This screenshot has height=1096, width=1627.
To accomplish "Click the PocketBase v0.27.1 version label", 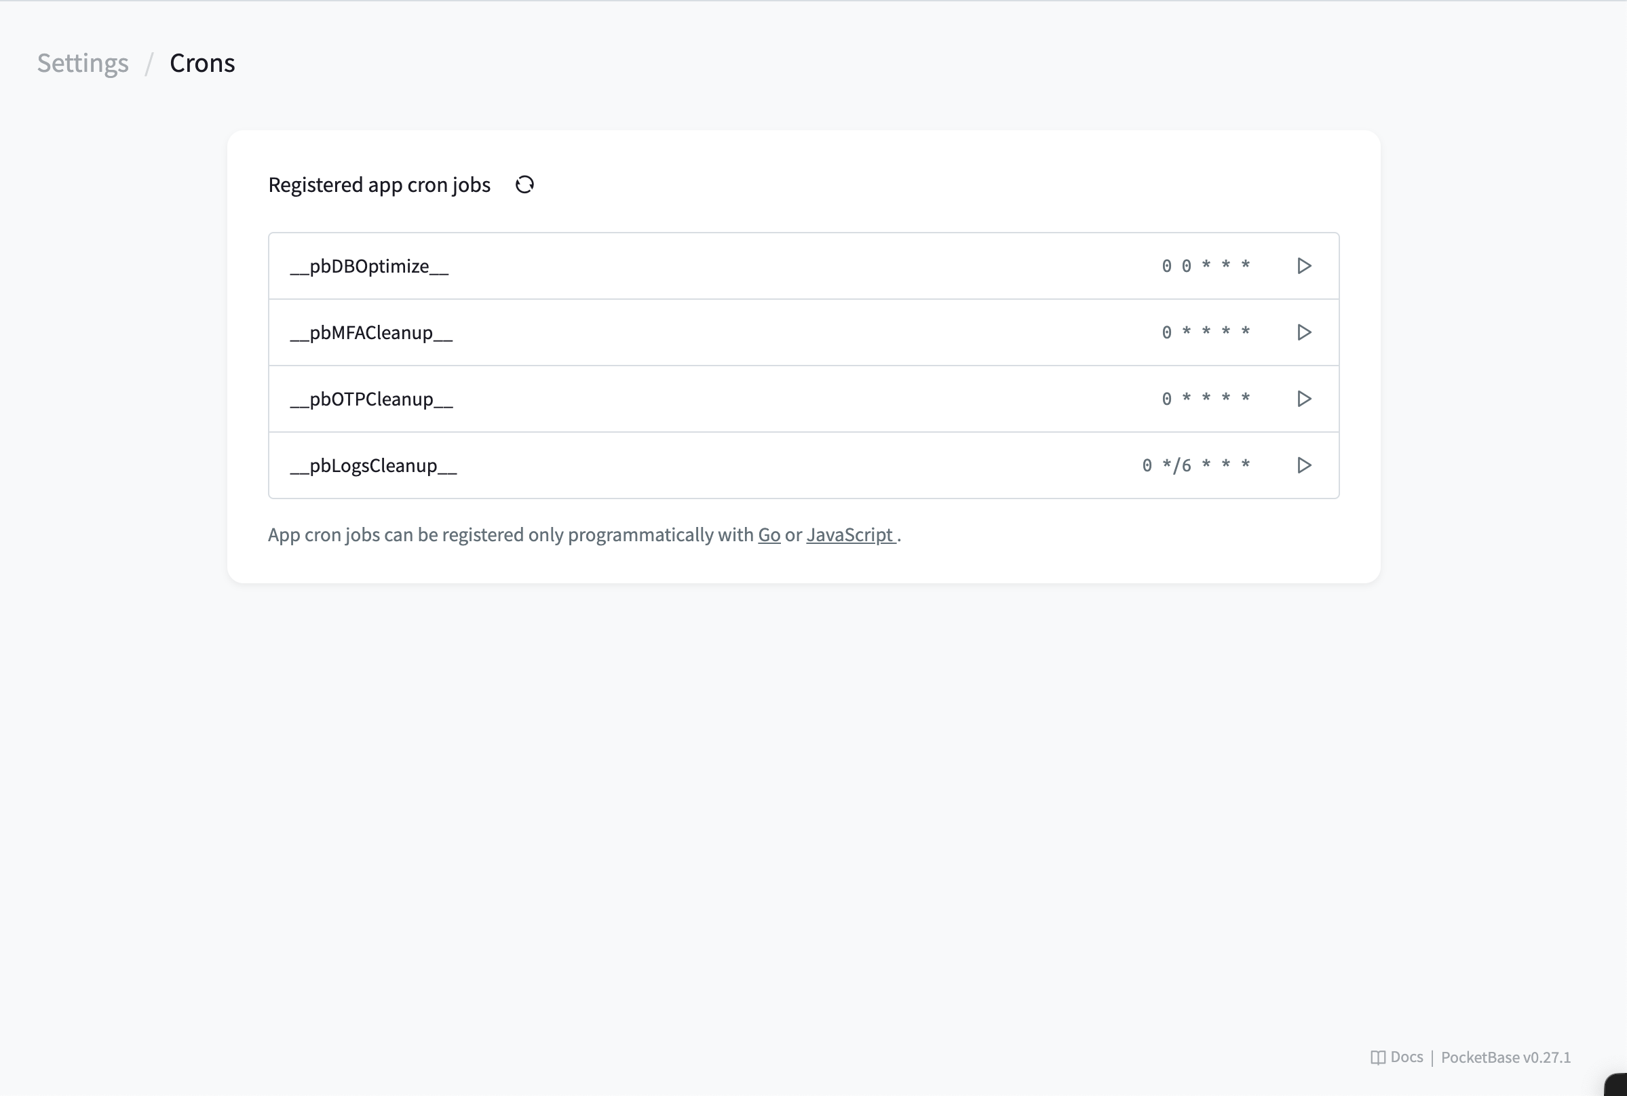I will coord(1505,1057).
